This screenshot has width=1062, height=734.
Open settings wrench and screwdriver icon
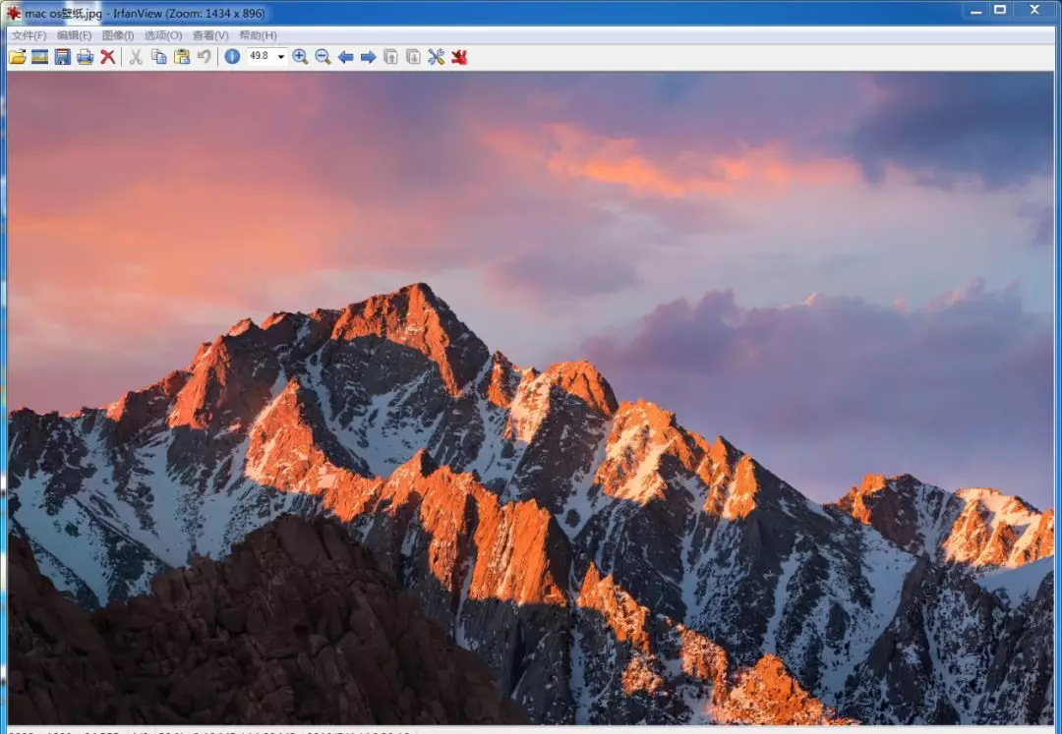pos(437,57)
